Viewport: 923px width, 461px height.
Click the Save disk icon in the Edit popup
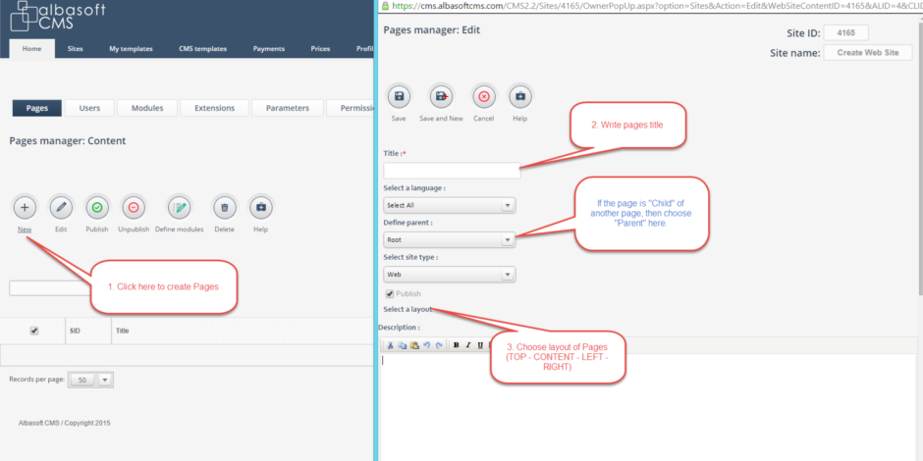tap(399, 96)
